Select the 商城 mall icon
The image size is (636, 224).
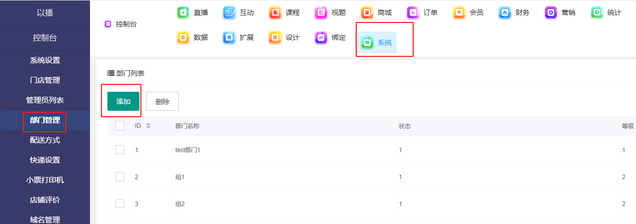click(x=367, y=12)
